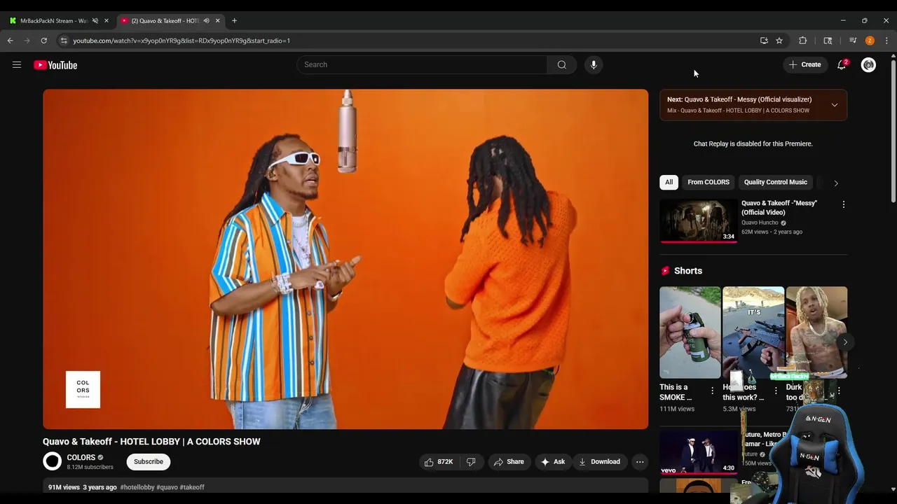The image size is (897, 504).
Task: Dislike the video
Action: coord(471,462)
